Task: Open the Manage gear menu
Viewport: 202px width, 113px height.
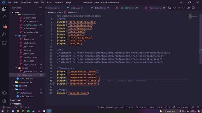Action: click(x=4, y=101)
